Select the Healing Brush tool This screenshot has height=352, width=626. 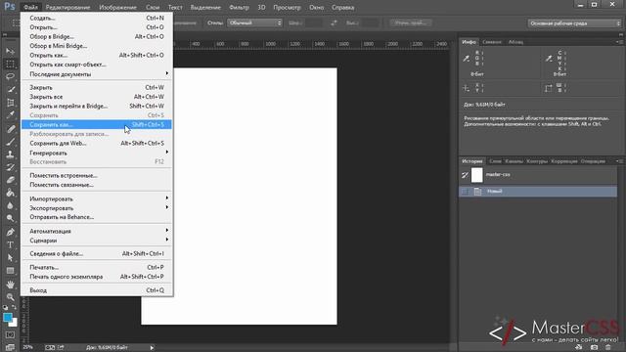coord(10,128)
